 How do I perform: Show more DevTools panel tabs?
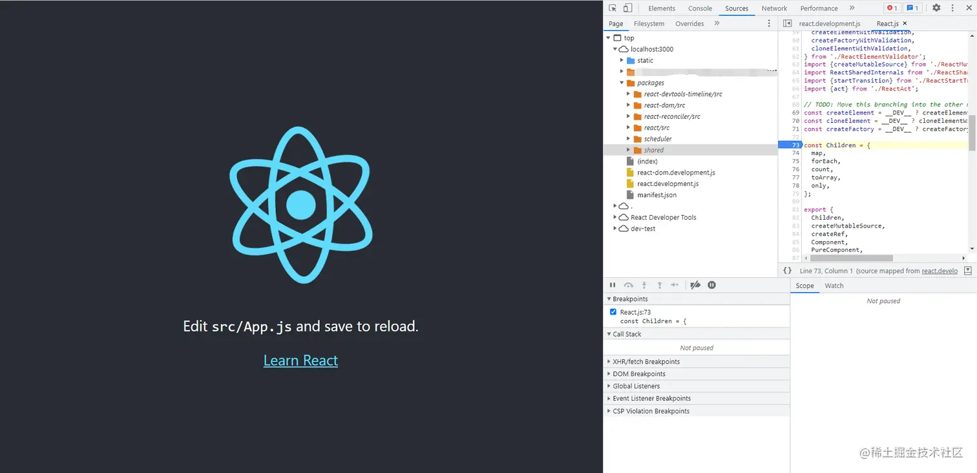point(852,8)
